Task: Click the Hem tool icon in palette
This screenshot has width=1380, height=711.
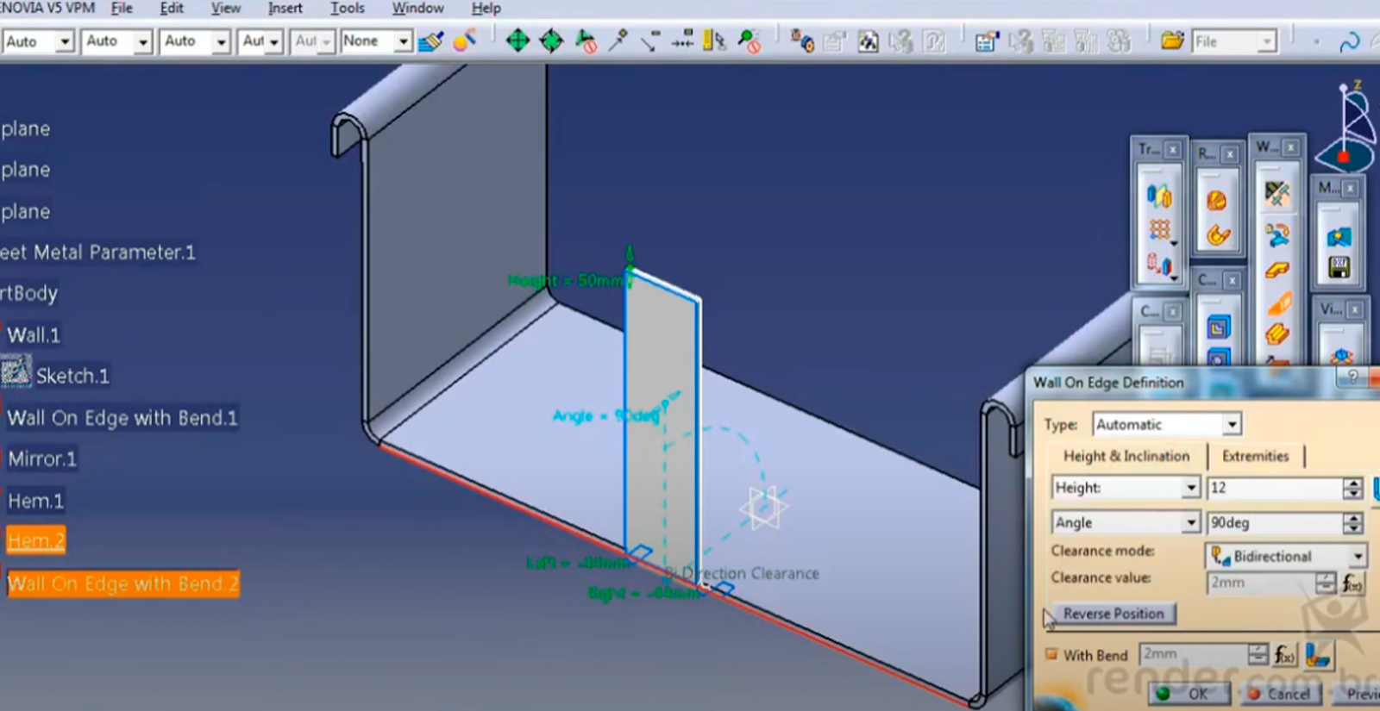Action: click(x=1277, y=334)
